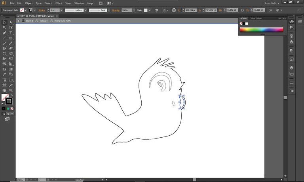
Task: Enable Draw Normal mode
Action: tap(4, 114)
